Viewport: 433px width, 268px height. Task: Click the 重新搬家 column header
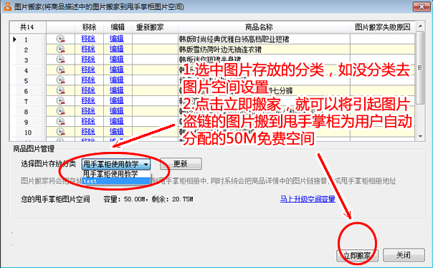click(155, 27)
